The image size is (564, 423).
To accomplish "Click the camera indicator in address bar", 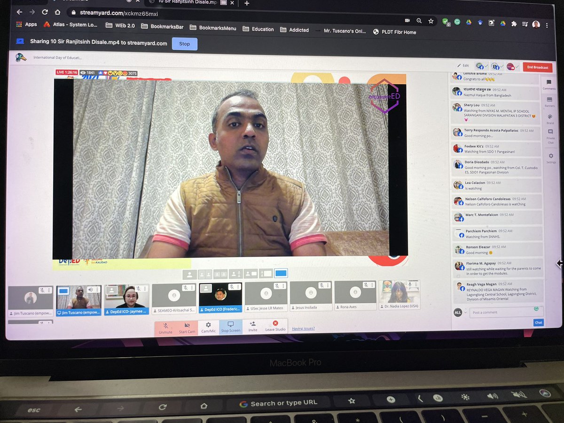I will pos(407,21).
